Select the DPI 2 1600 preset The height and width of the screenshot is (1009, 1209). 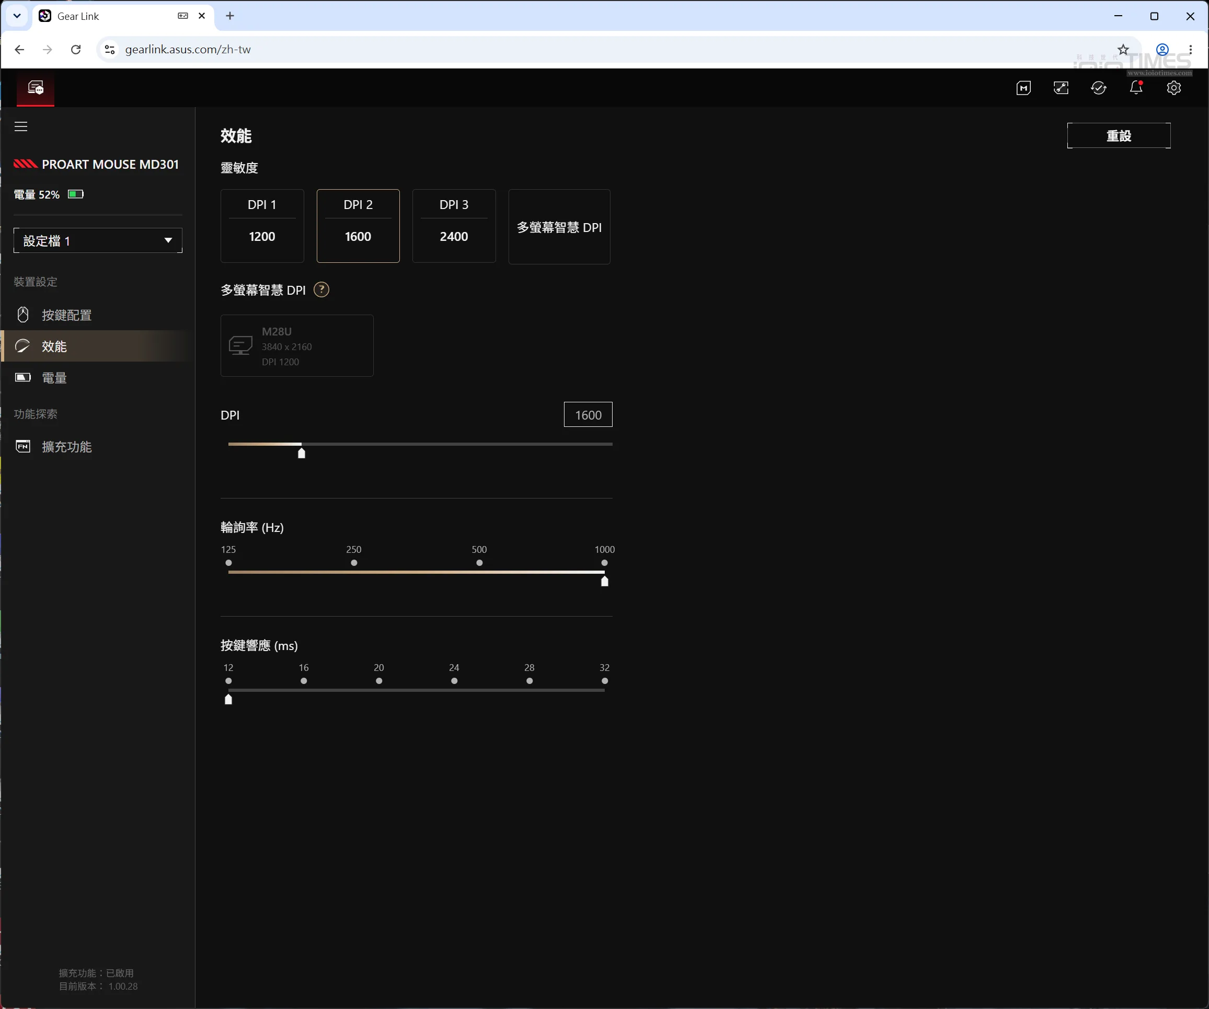358,226
